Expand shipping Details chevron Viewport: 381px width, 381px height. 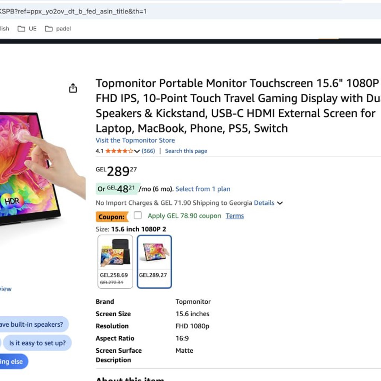pos(280,203)
